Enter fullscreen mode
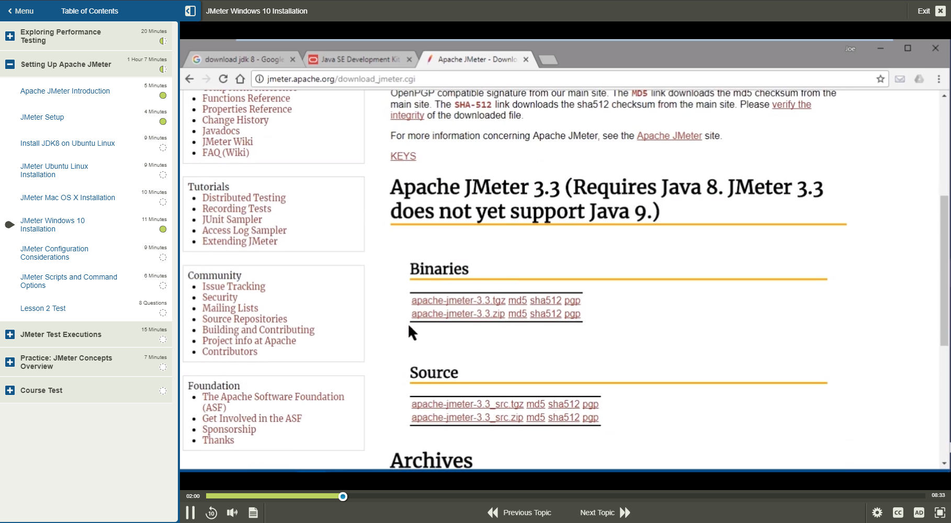The width and height of the screenshot is (951, 523). click(x=939, y=513)
